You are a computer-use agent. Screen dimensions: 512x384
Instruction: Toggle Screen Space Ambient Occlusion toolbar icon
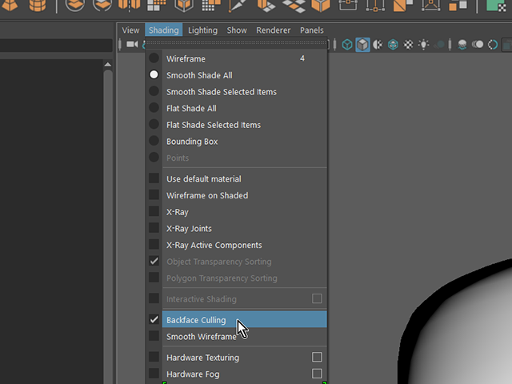[x=462, y=45]
